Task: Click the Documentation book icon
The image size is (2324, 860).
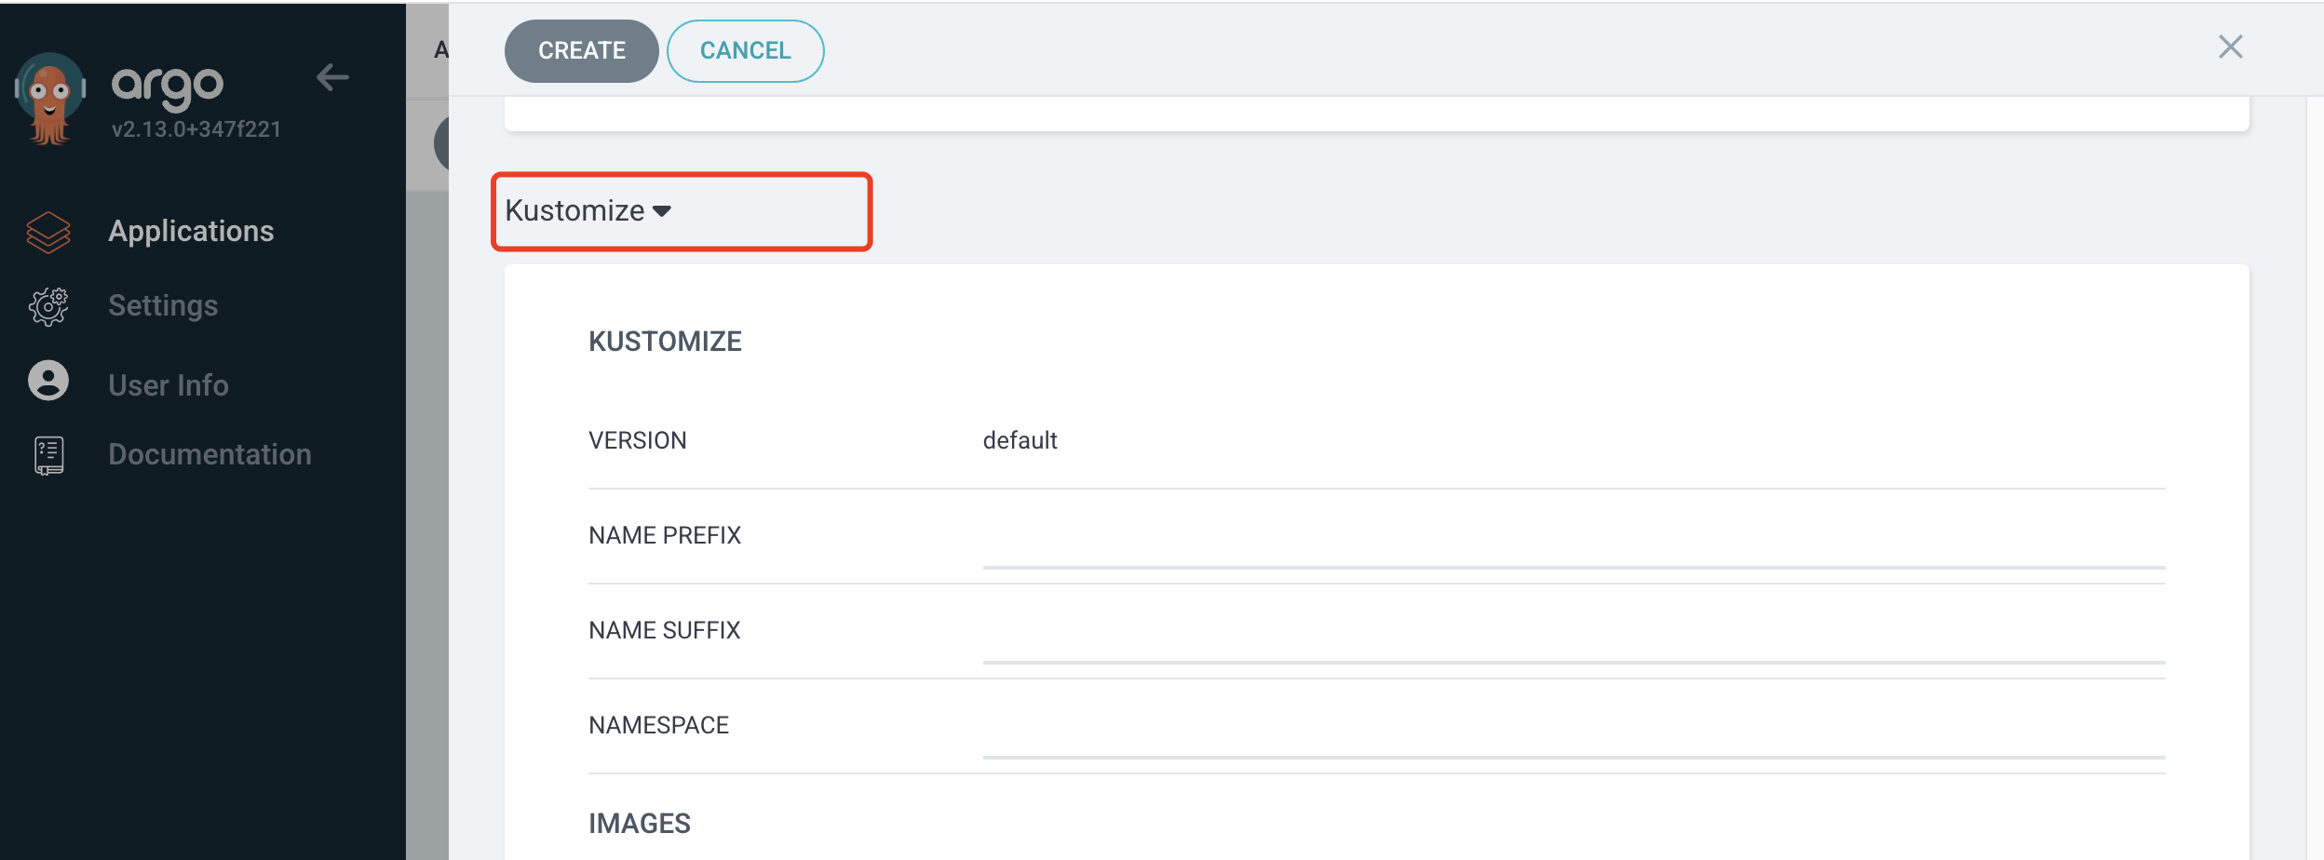Action: coord(48,455)
